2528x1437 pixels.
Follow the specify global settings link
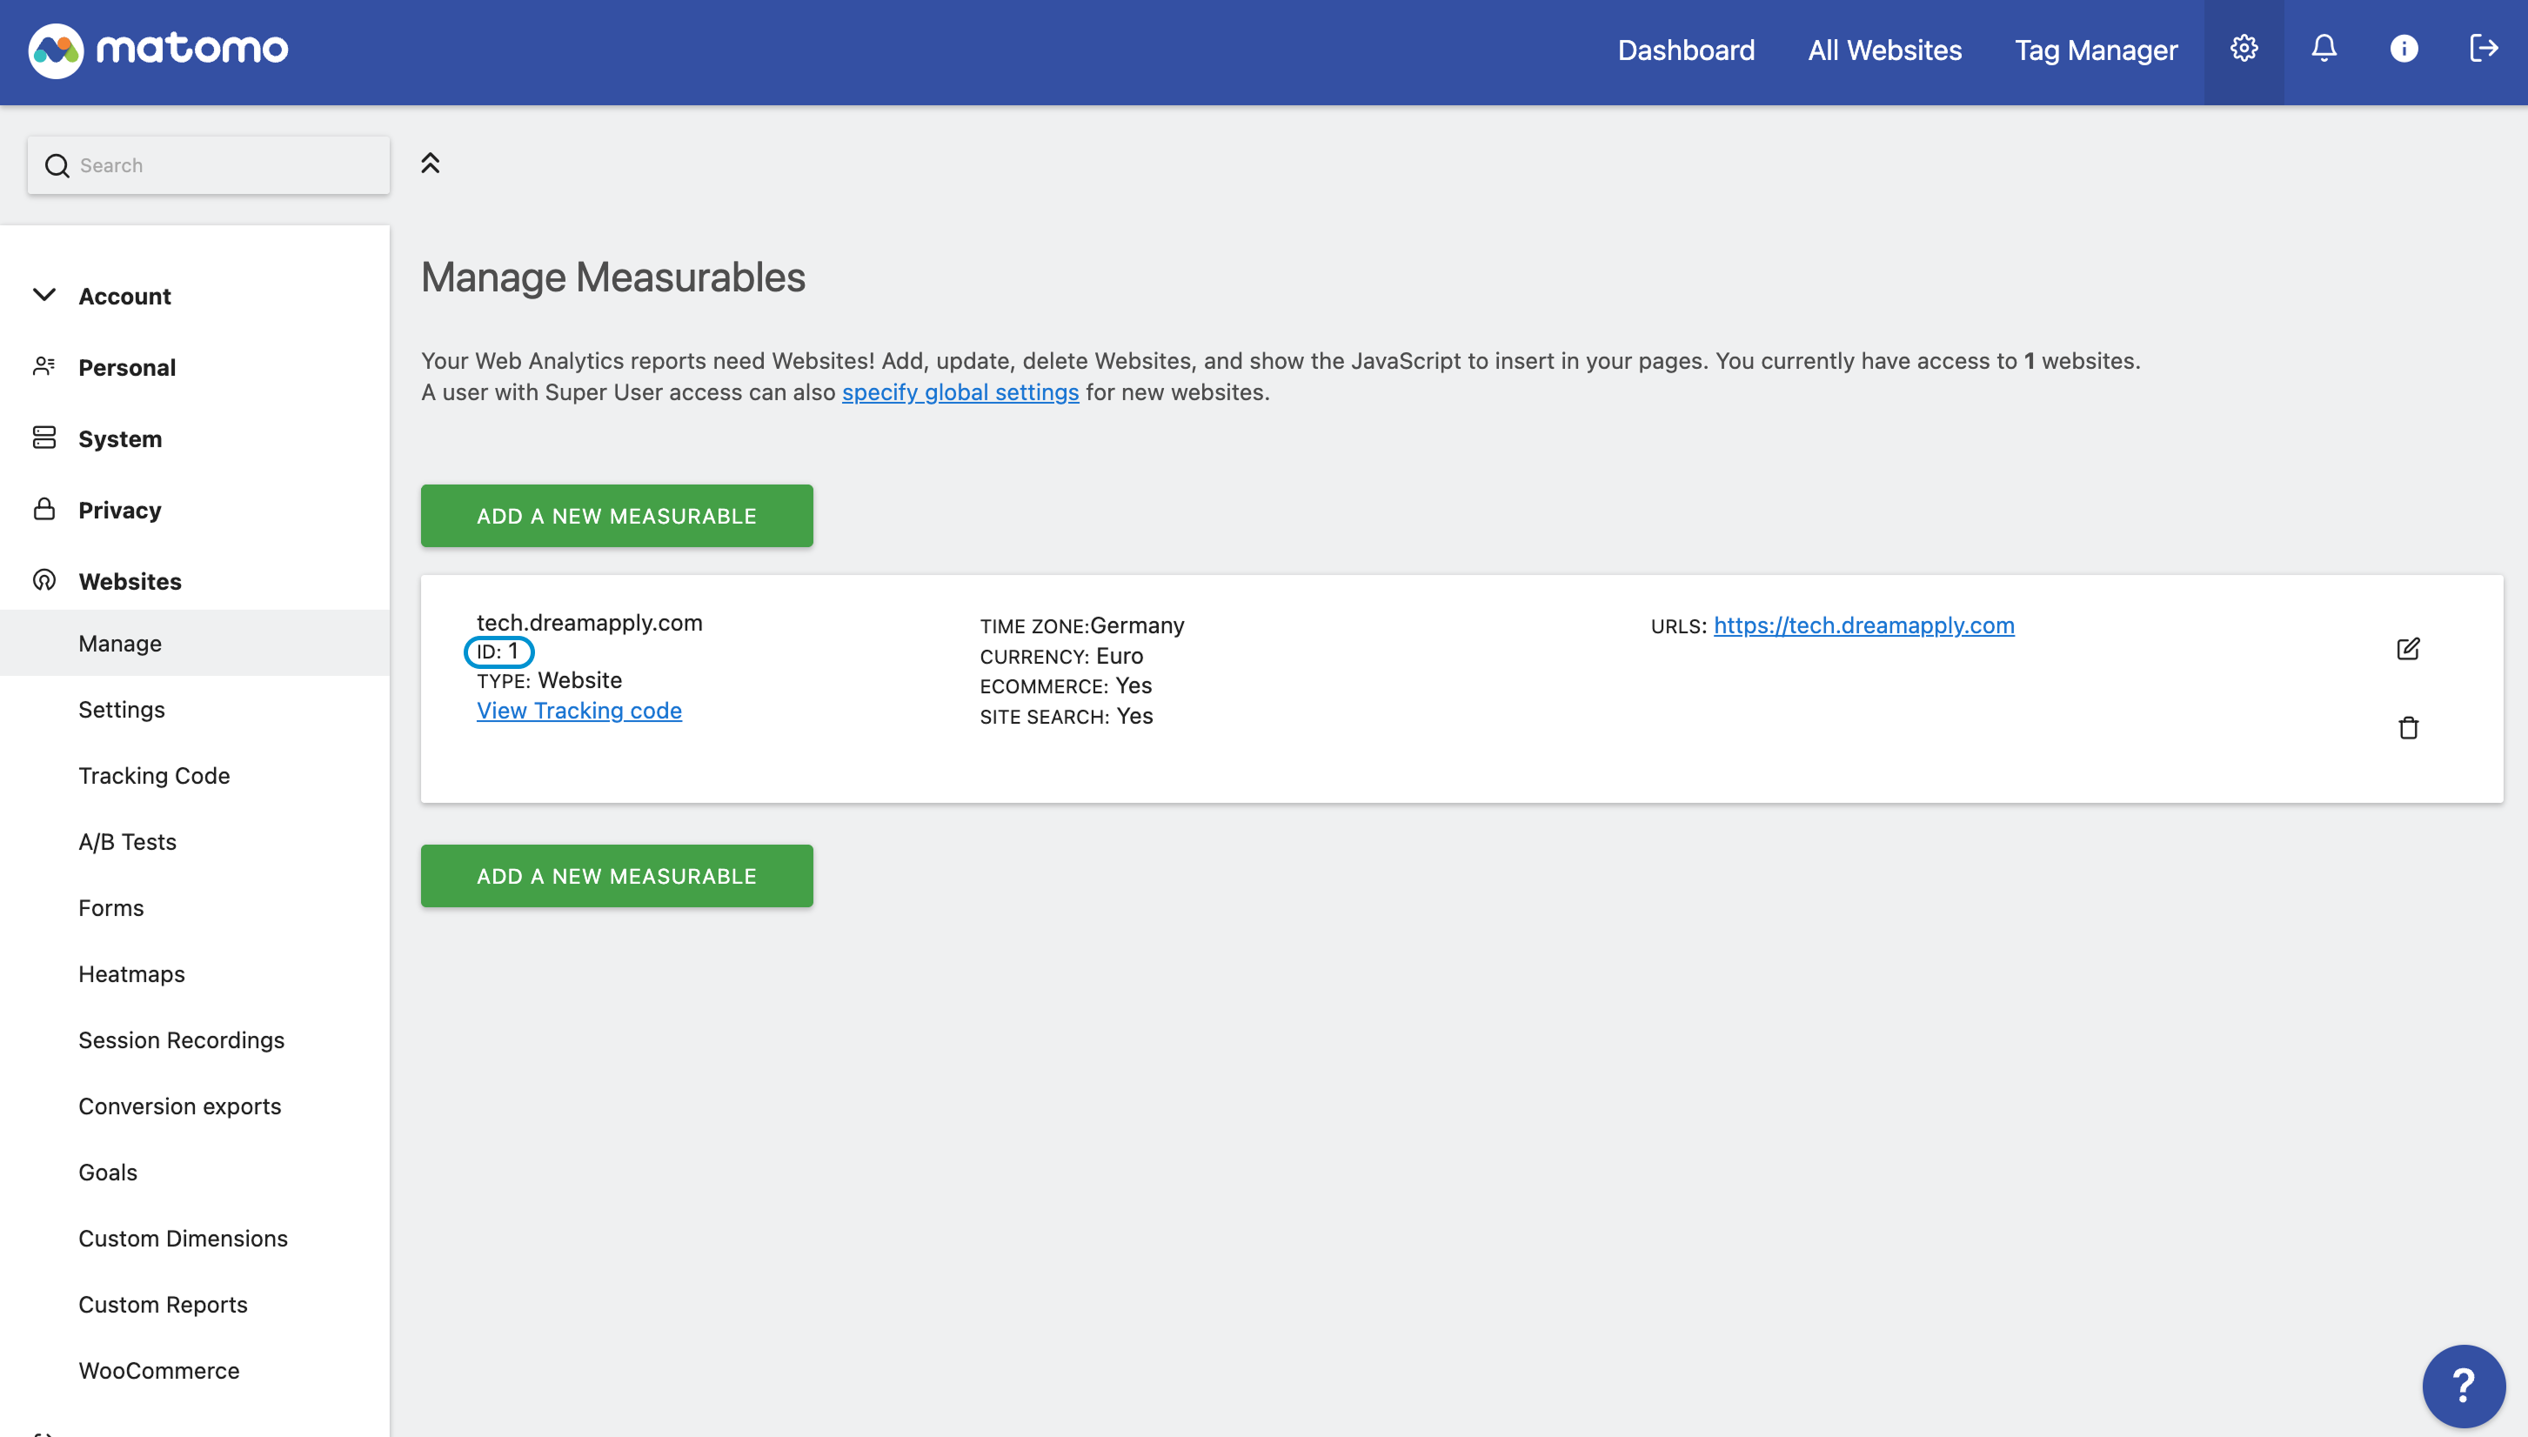pos(960,393)
